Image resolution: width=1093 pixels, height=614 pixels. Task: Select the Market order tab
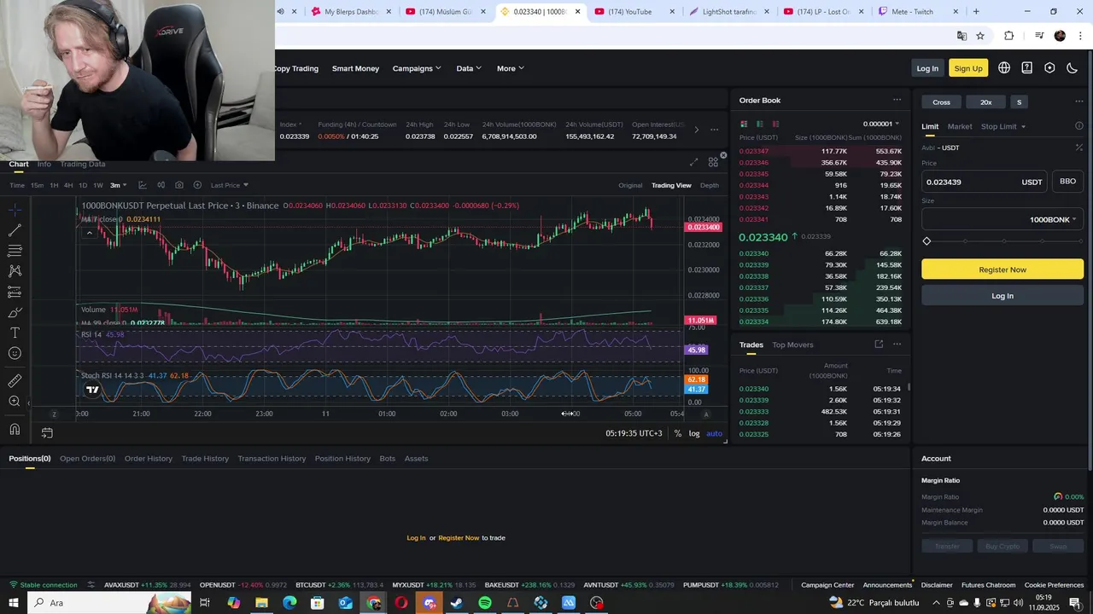click(x=960, y=126)
